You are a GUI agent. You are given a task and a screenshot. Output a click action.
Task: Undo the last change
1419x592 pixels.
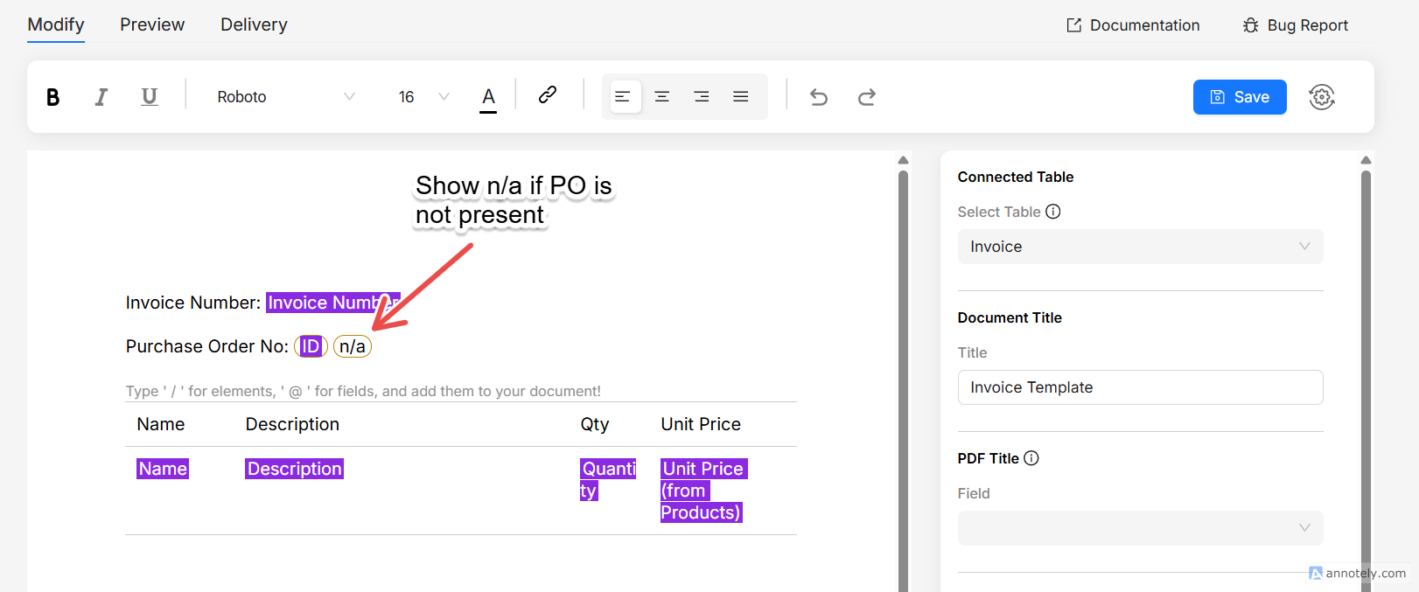[x=819, y=97]
